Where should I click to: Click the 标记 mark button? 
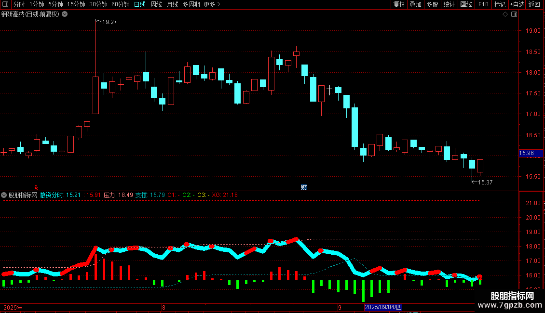[x=500, y=4]
